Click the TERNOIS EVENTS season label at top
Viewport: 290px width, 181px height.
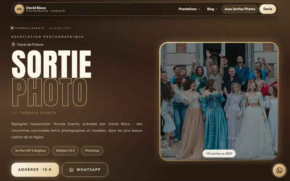coord(30,28)
